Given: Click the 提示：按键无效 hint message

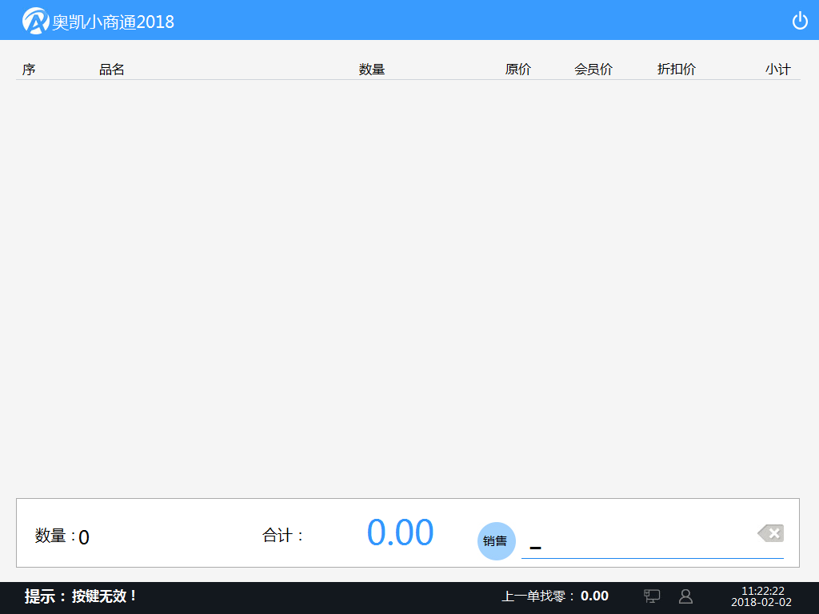Looking at the screenshot, I should (82, 596).
